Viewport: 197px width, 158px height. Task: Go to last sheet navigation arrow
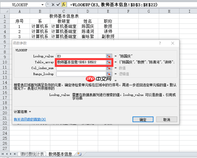point(15,154)
